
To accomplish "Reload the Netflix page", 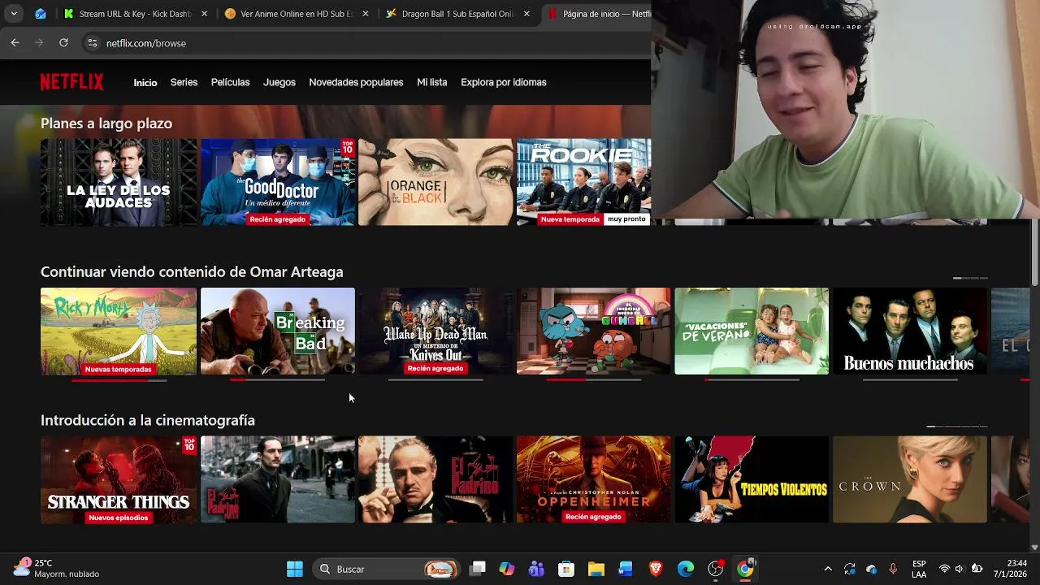I will tap(63, 43).
